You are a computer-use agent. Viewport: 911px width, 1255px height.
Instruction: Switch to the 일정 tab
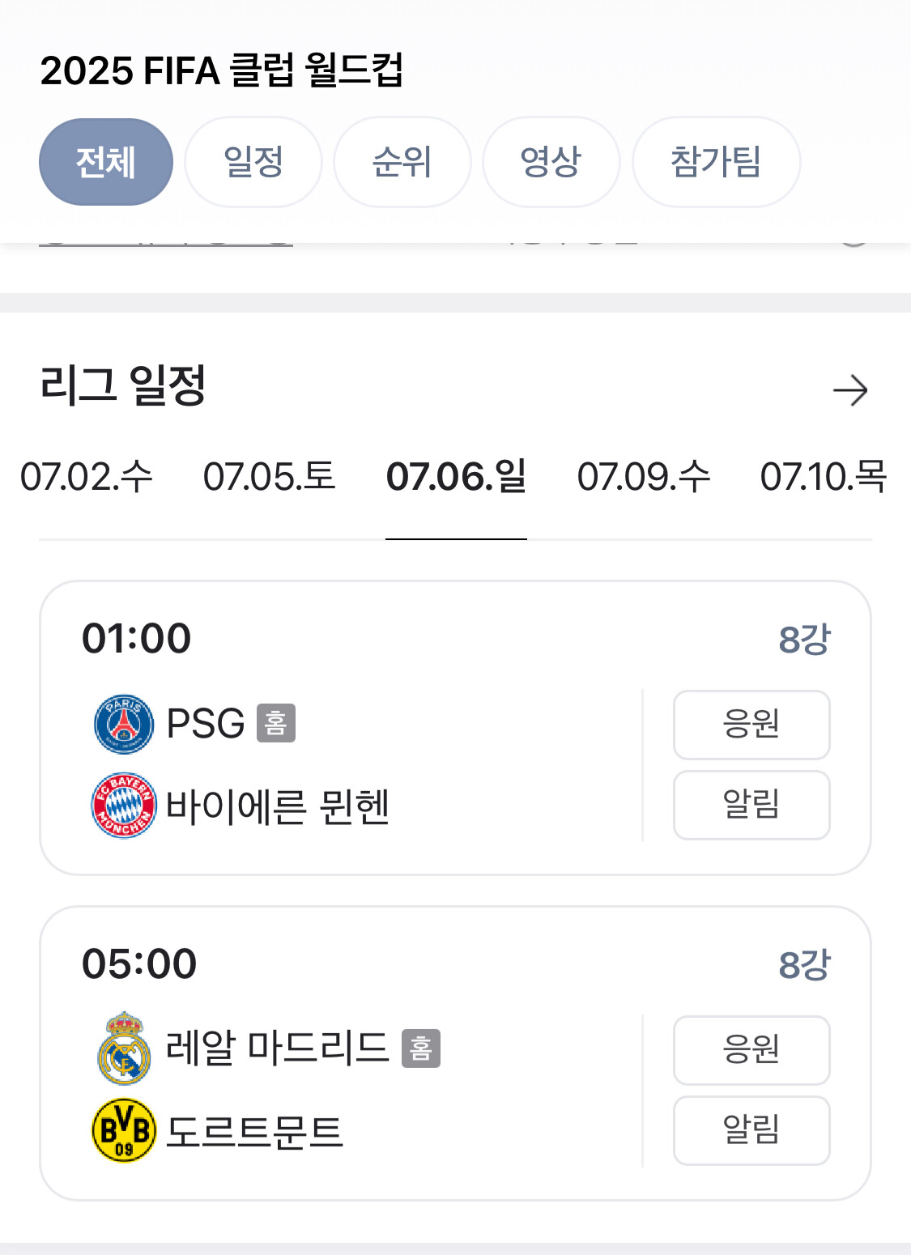(253, 162)
